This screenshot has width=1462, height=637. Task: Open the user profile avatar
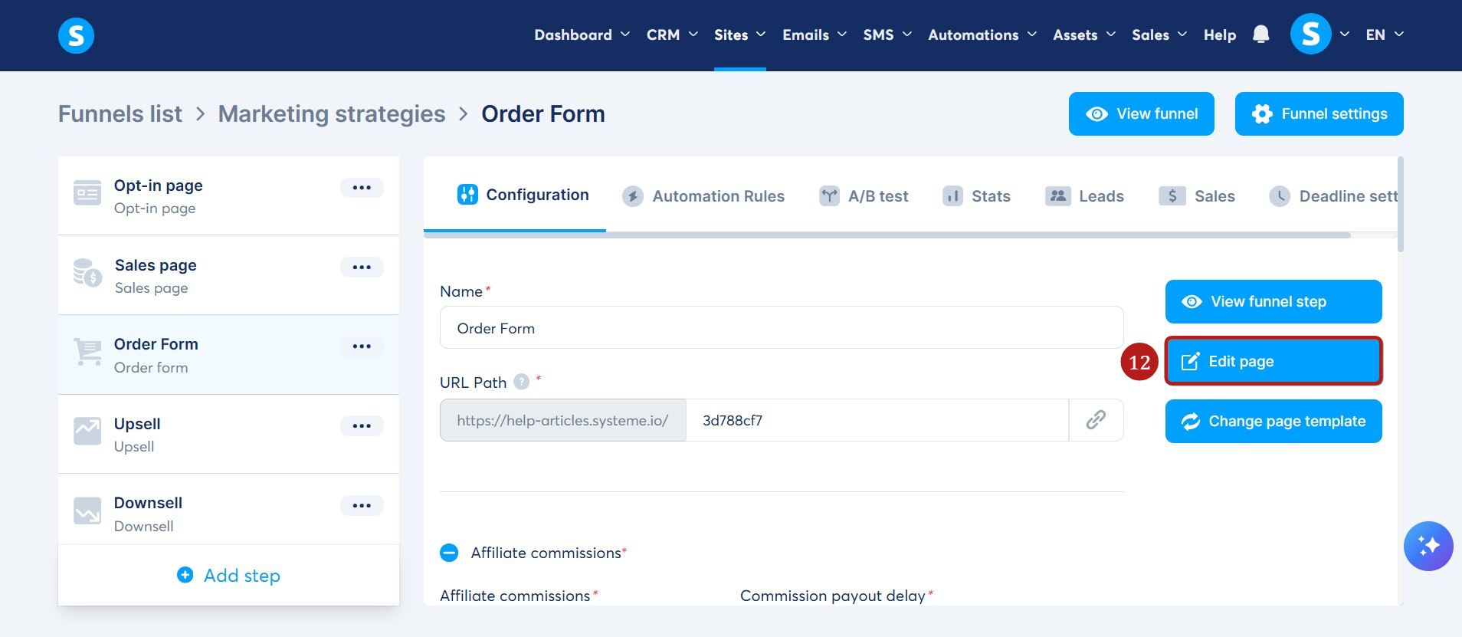(1310, 34)
